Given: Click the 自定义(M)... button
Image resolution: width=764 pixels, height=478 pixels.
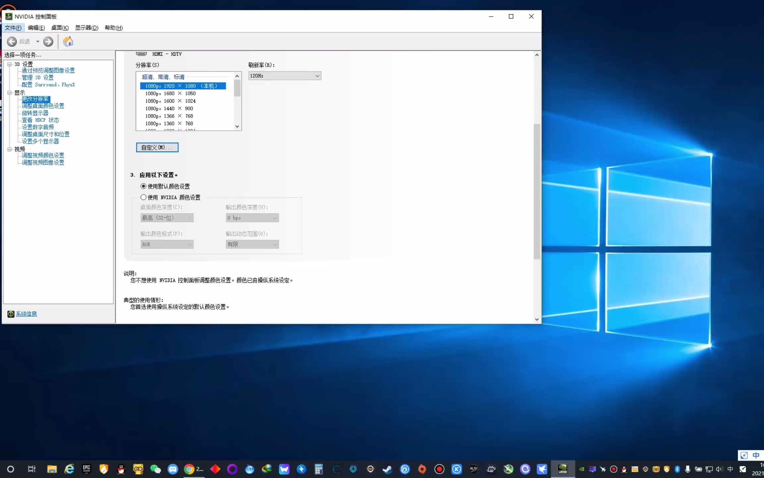Looking at the screenshot, I should (157, 147).
